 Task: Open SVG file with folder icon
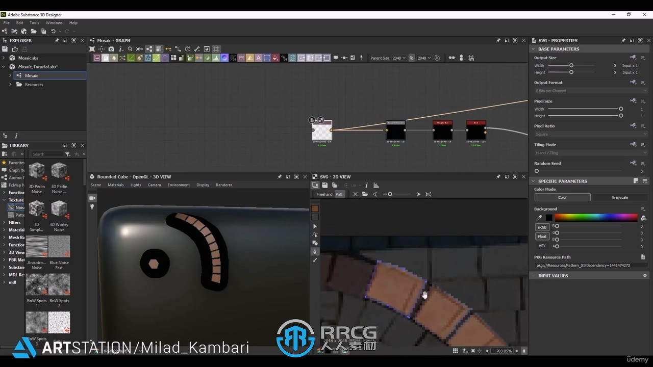(365, 194)
